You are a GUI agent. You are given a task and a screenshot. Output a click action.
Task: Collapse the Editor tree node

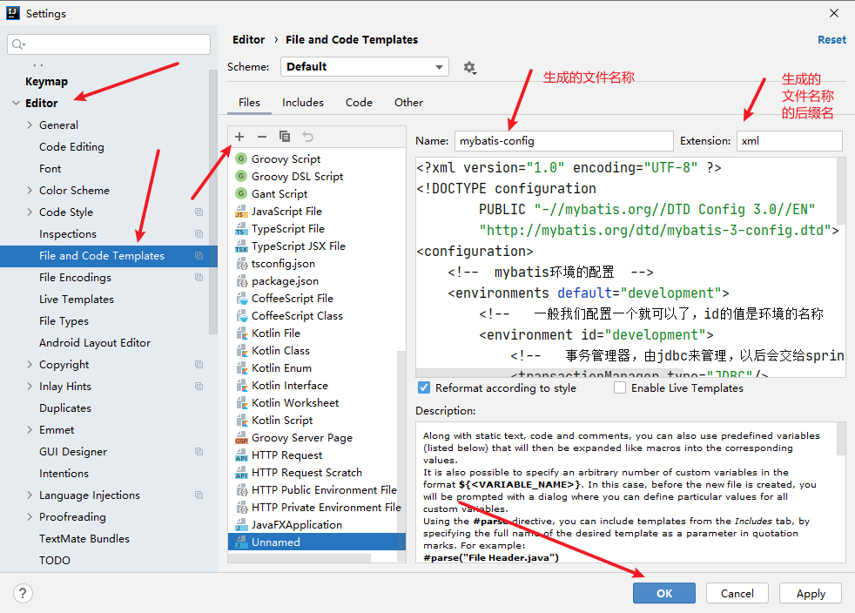pos(16,103)
